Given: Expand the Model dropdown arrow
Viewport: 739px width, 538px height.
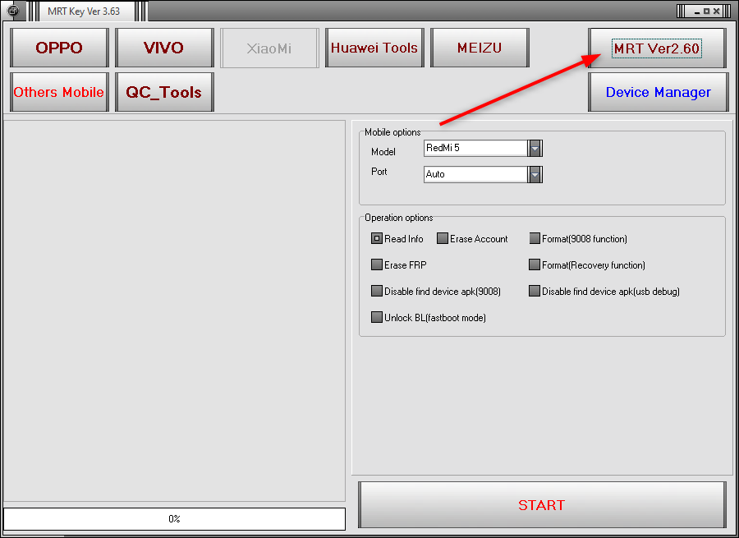Looking at the screenshot, I should tap(535, 148).
